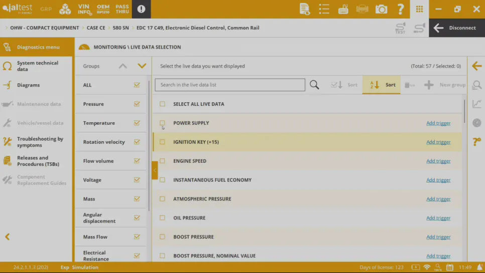Collapse the groups panel with orange handle
485x273 pixels.
(x=155, y=170)
